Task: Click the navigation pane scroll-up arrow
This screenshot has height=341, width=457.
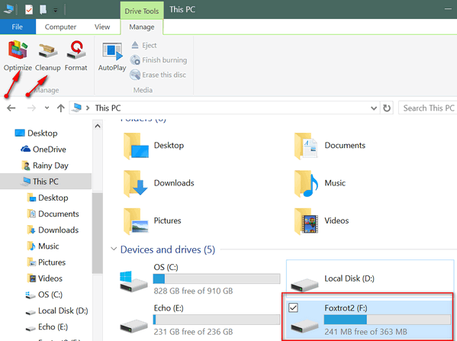Action: (98, 126)
